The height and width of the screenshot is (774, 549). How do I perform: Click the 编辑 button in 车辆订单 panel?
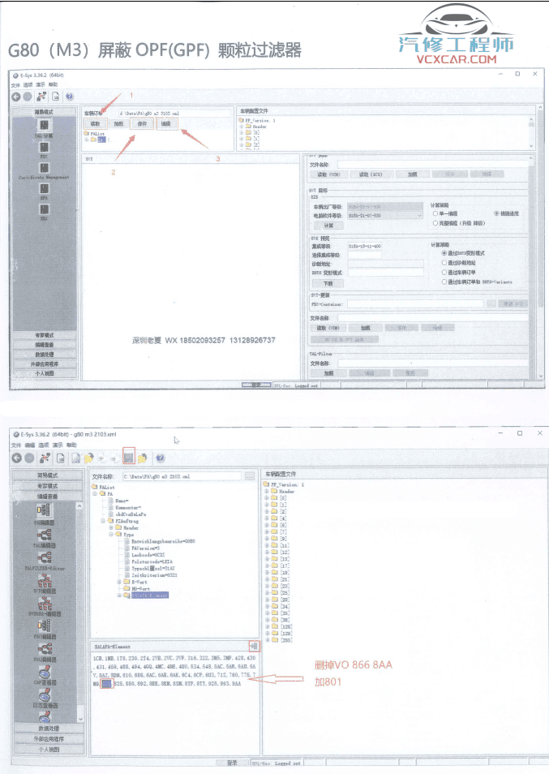[x=165, y=124]
